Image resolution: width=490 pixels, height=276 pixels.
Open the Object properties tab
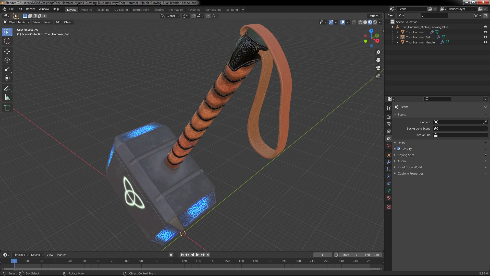pos(389,155)
